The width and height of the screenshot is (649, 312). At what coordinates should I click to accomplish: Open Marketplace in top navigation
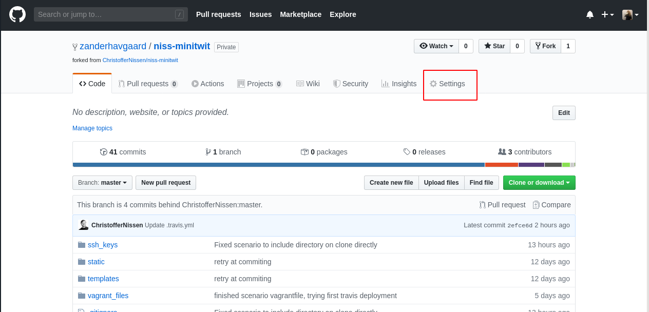[x=300, y=14]
